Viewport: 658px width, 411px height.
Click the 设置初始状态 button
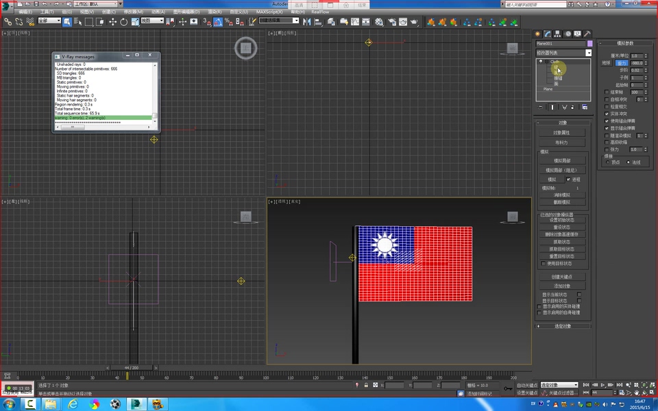click(562, 220)
